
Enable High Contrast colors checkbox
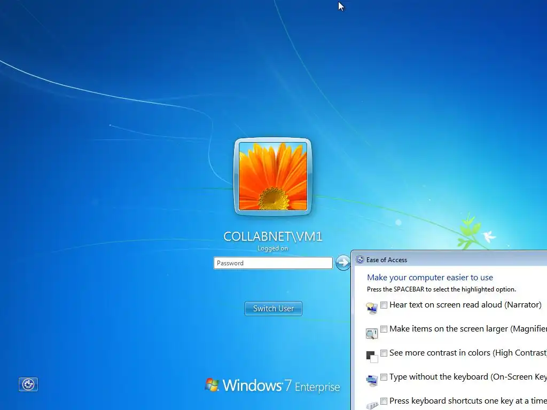tap(384, 353)
